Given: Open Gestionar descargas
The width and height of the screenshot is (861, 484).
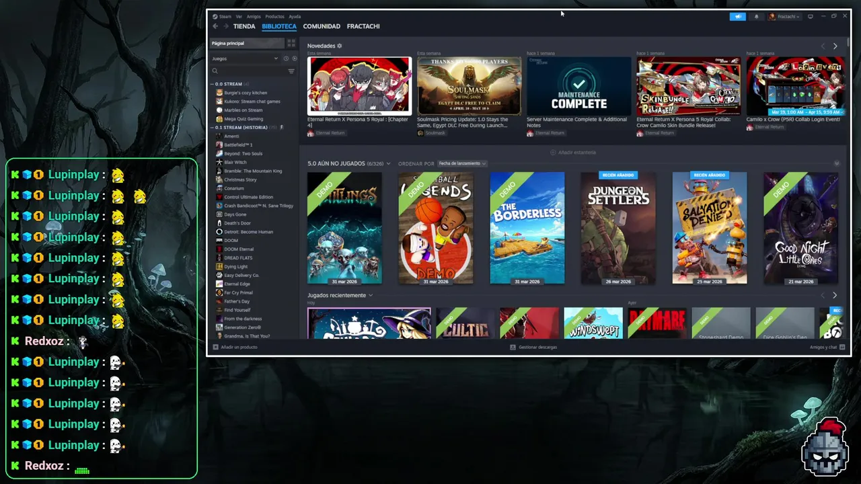Looking at the screenshot, I should [537, 348].
